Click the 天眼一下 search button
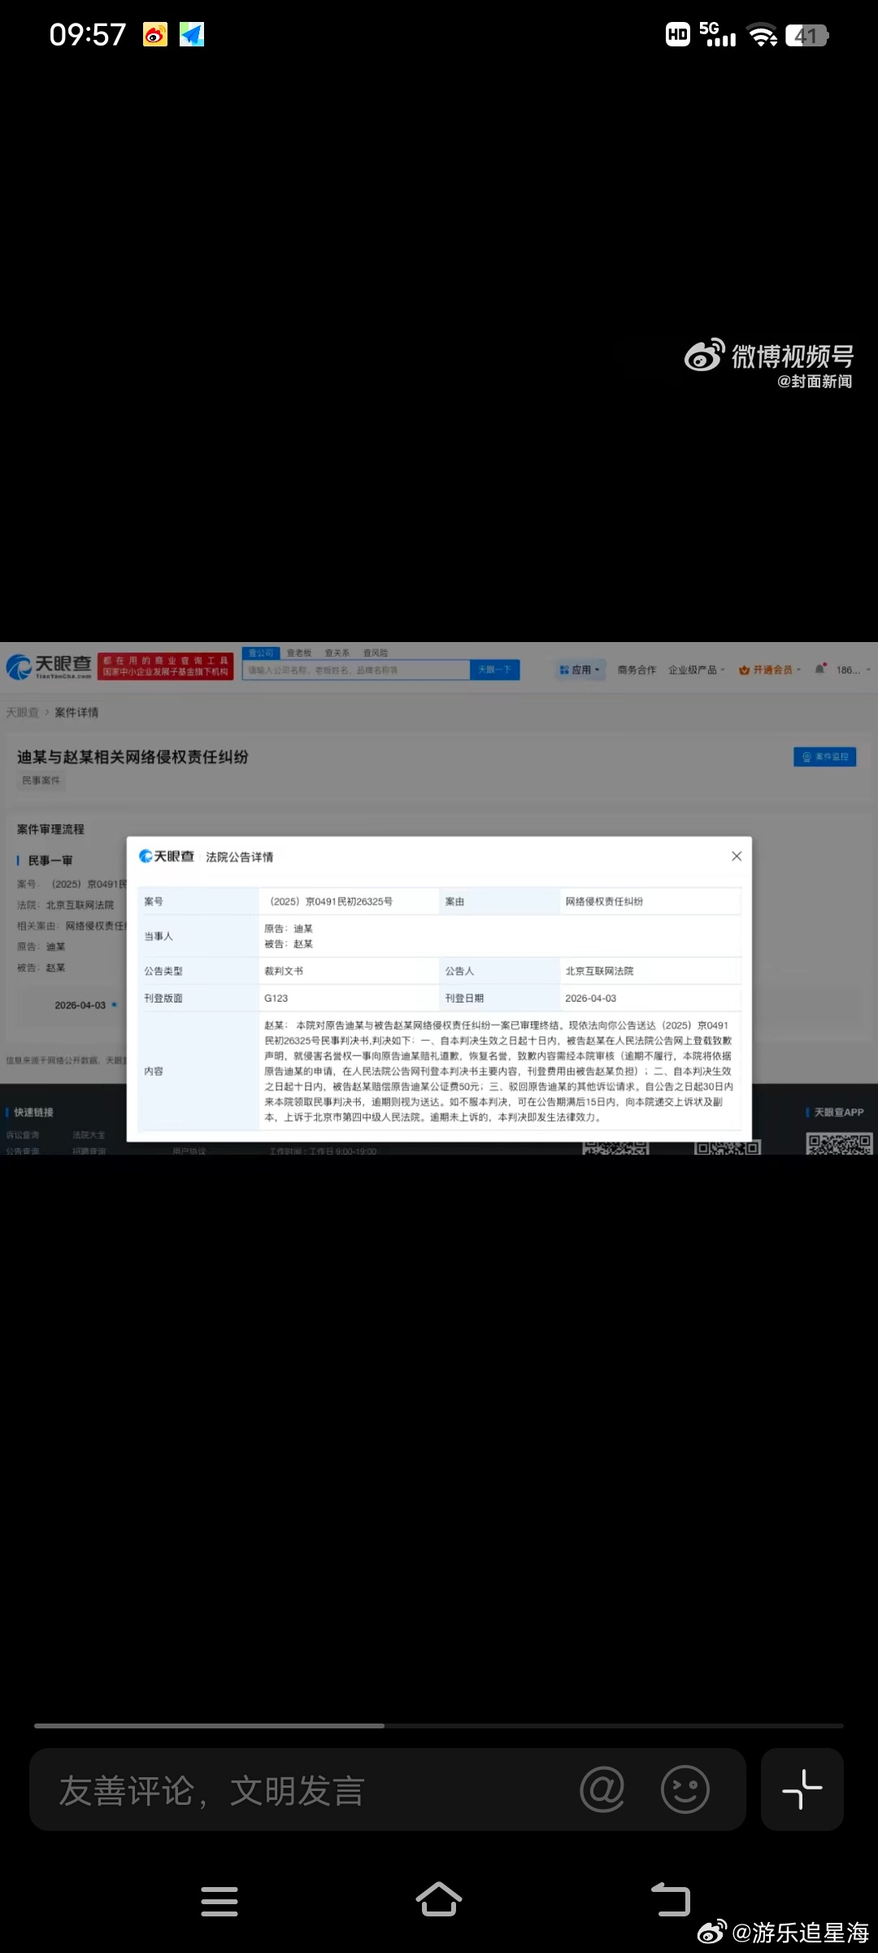 click(x=495, y=670)
